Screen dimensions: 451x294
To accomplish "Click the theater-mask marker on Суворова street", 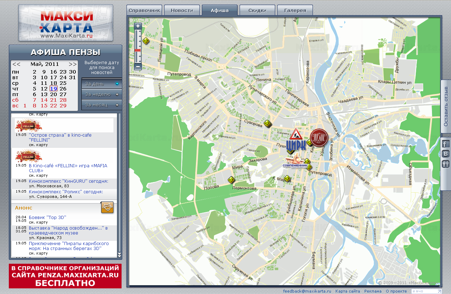I will pos(267,124).
